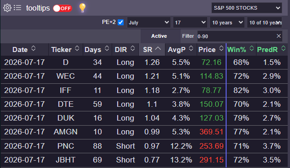Click the 82% win rate cell
290x168 pixels.
click(241, 90)
